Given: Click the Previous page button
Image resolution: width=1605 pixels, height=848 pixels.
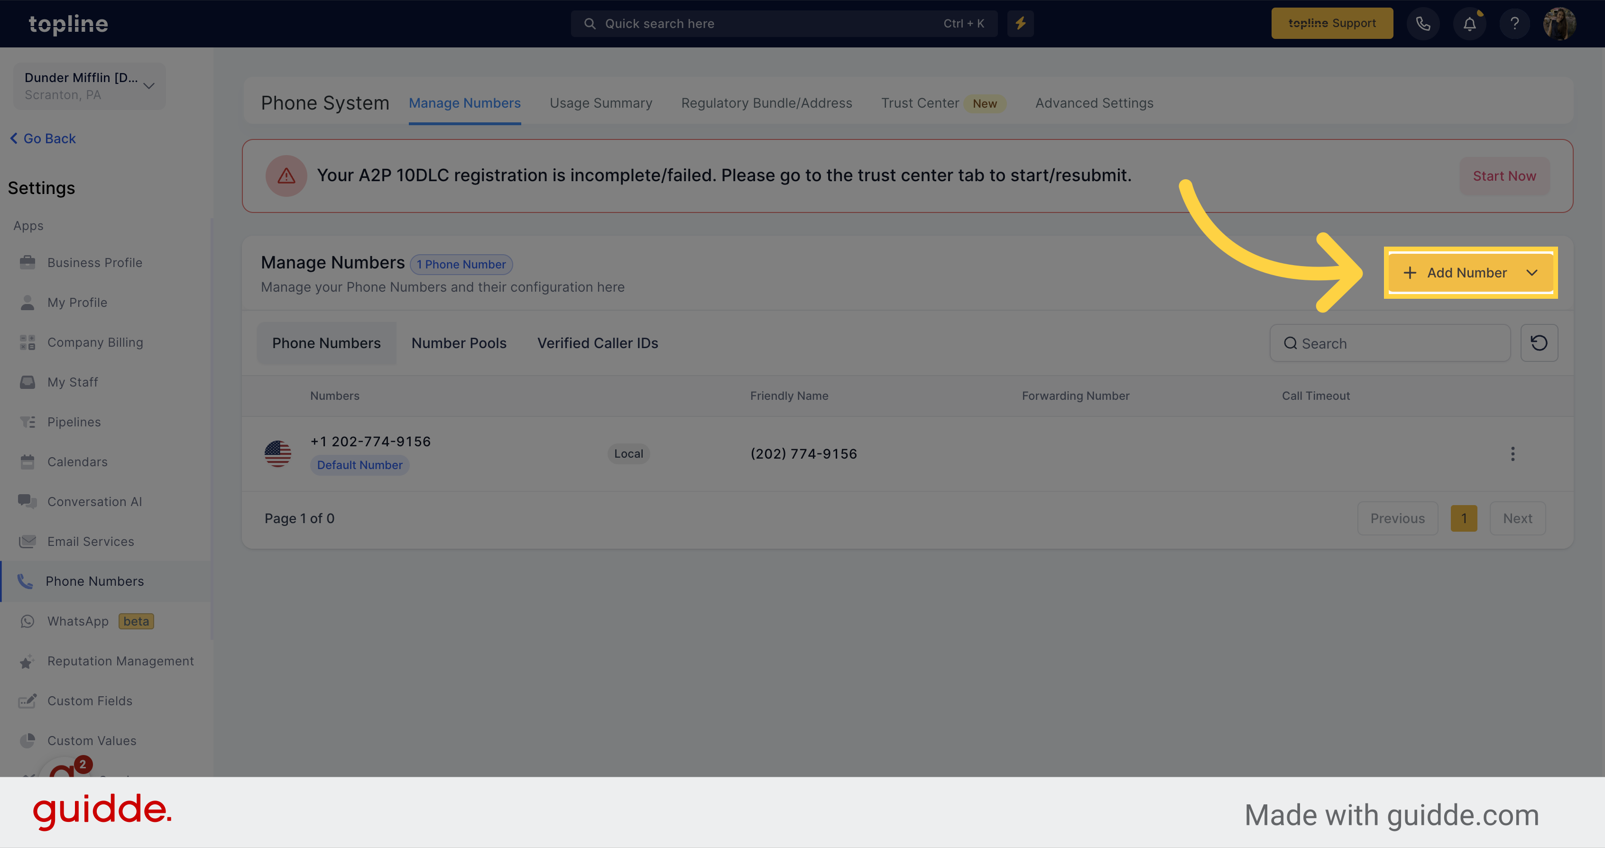Looking at the screenshot, I should [1398, 518].
